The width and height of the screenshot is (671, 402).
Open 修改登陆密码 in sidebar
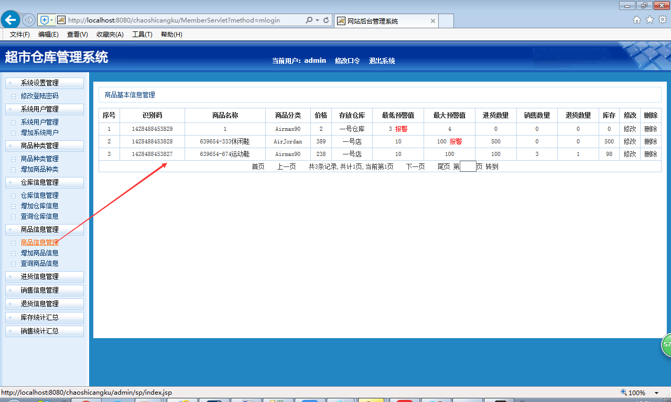click(39, 96)
